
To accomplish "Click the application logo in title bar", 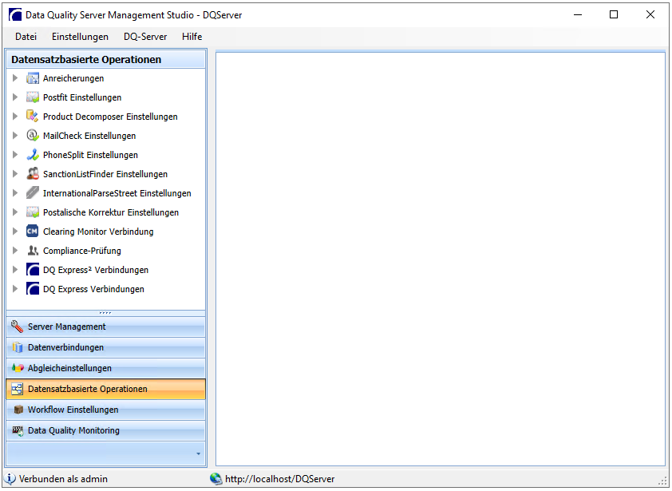I will click(x=15, y=14).
